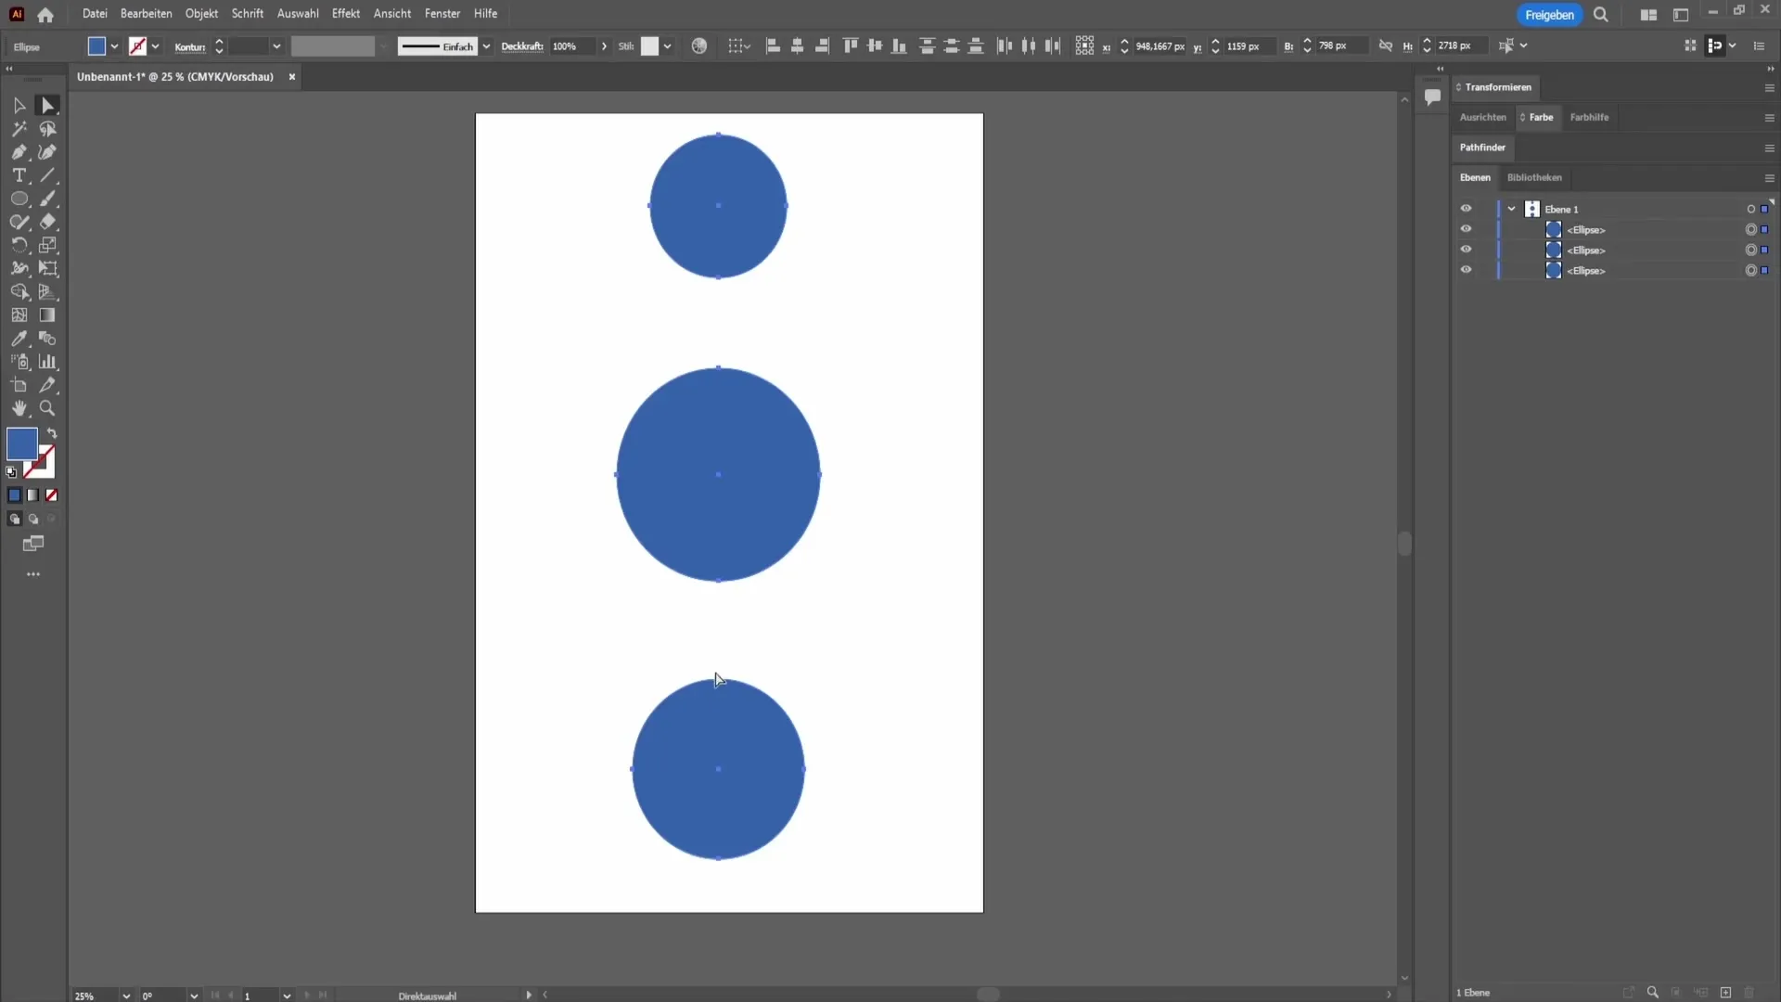
Task: Hide the second Ellipse sublayer
Action: [x=1466, y=250]
